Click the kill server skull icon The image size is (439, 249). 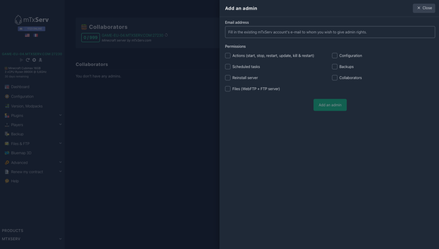click(x=40, y=60)
